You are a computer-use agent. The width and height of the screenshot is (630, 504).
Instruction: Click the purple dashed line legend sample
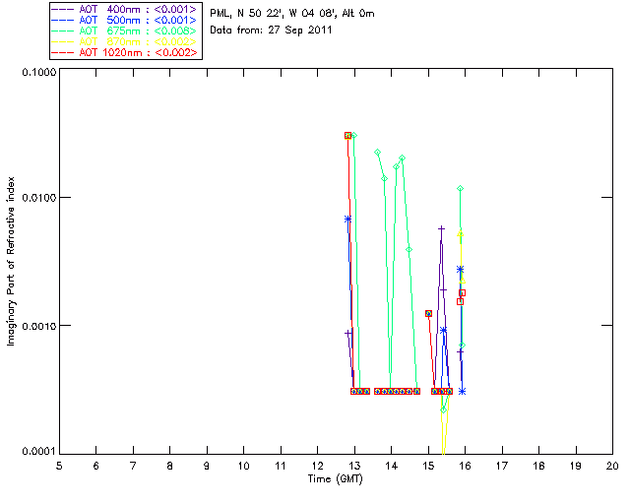click(x=63, y=9)
